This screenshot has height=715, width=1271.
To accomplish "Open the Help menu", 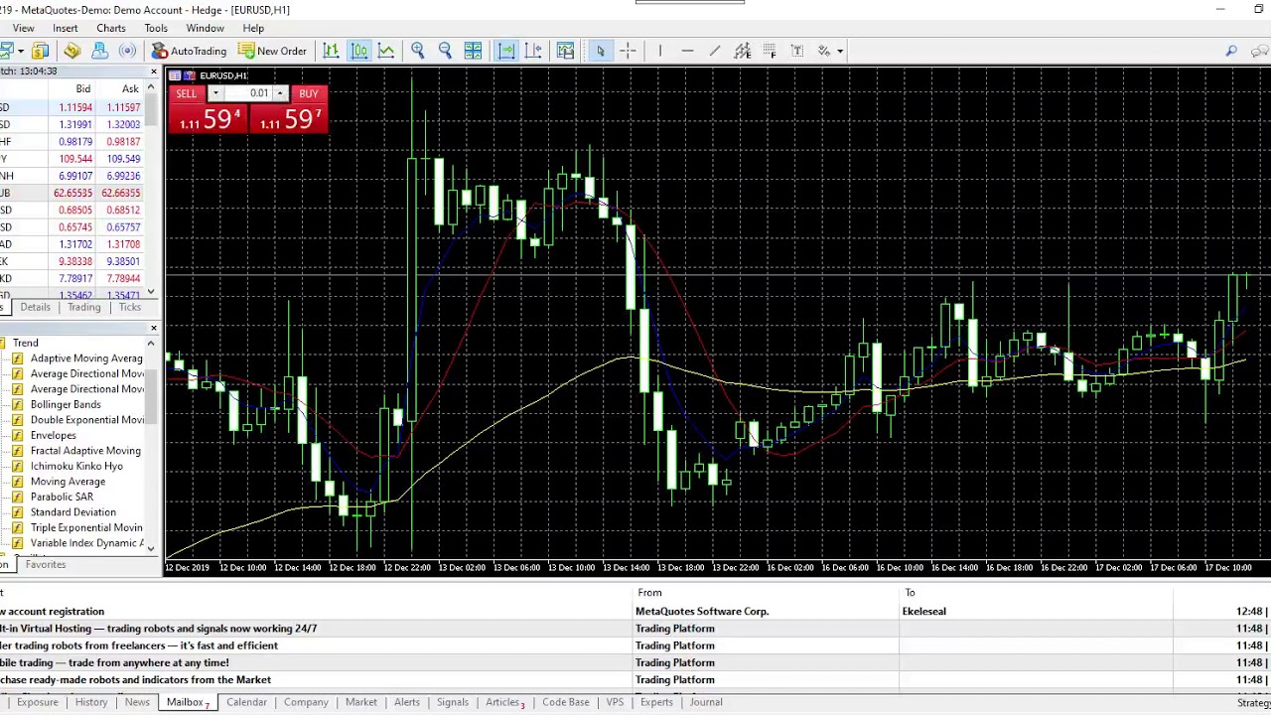I will tap(253, 28).
